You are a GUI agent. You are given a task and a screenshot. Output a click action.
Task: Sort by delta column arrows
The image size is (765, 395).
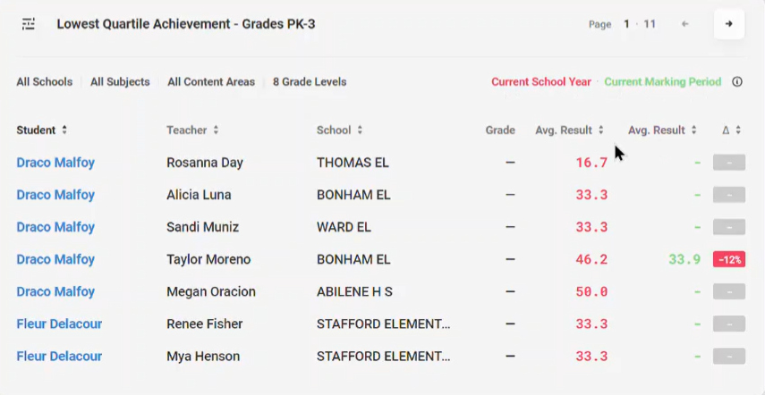coord(738,130)
